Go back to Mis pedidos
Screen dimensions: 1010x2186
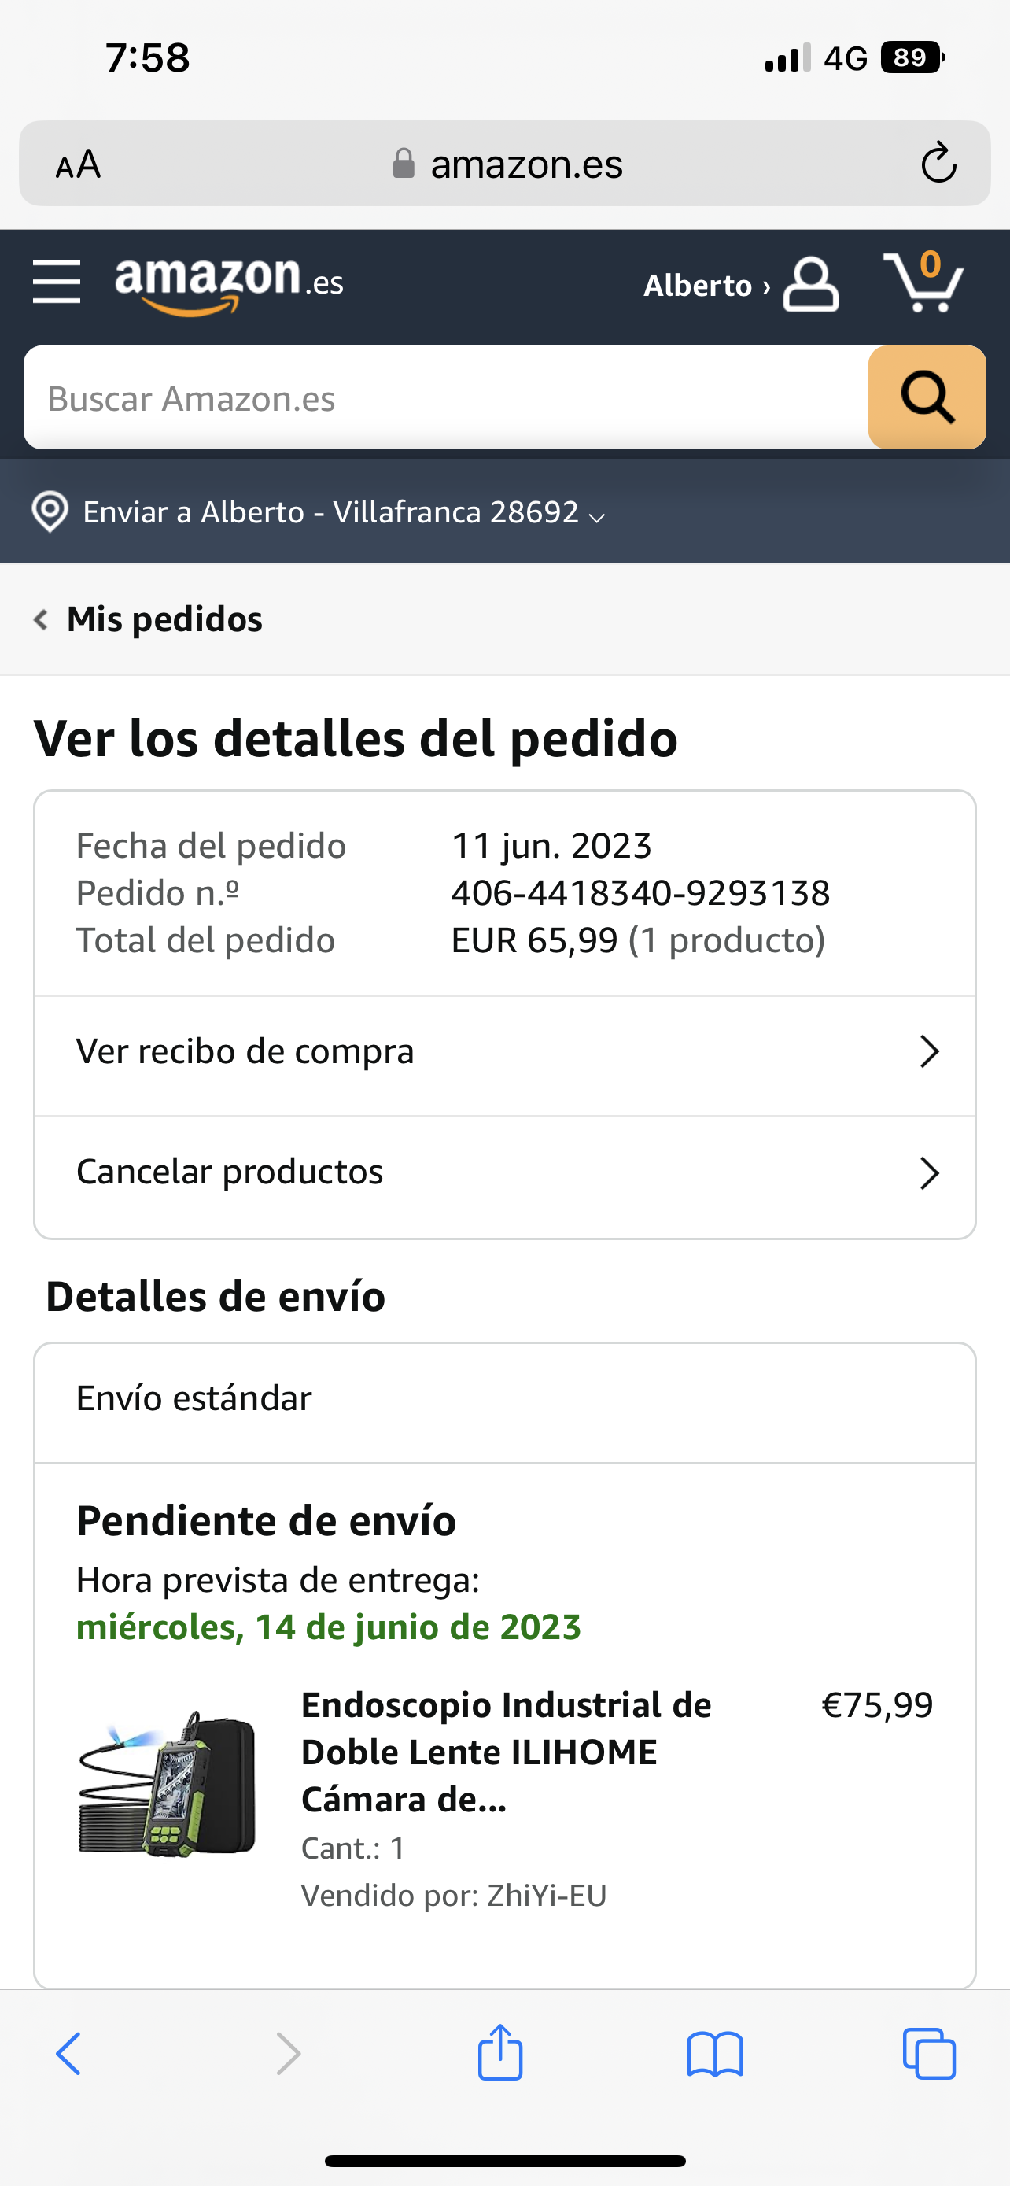149,619
